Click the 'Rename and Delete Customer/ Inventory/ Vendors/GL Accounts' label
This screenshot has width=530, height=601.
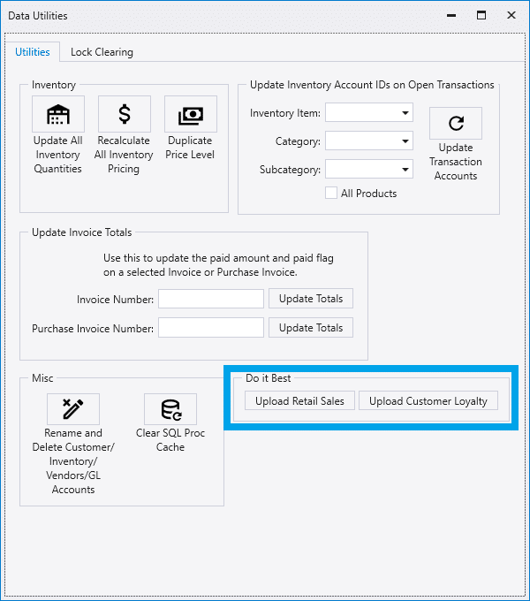[73, 461]
